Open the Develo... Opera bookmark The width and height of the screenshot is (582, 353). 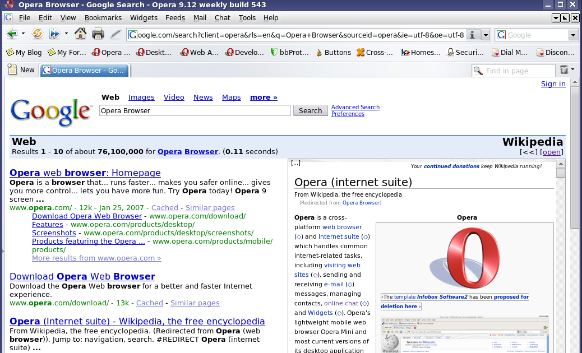pyautogui.click(x=244, y=52)
